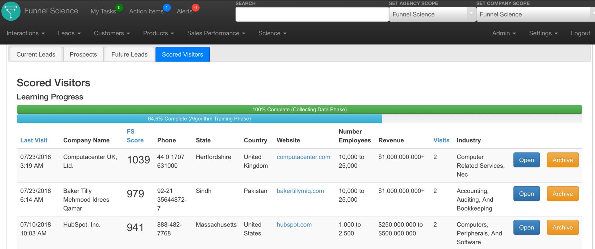Archive the HubSpot, Inc. visitor

[x=563, y=227]
